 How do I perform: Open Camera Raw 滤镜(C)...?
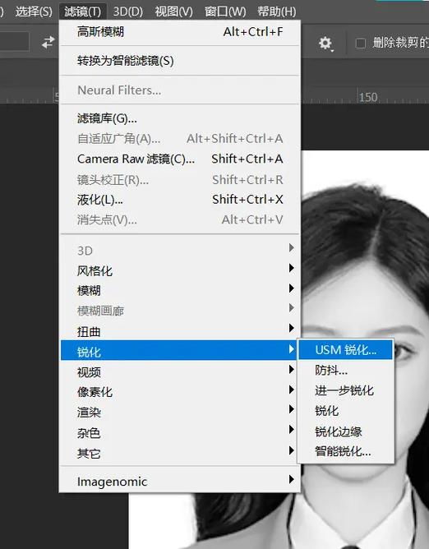[180, 159]
